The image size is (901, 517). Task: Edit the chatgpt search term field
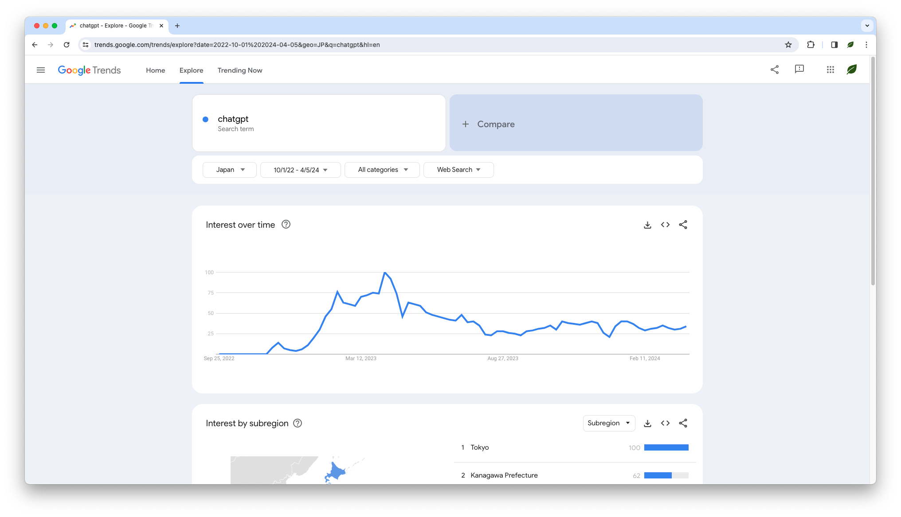(x=319, y=123)
